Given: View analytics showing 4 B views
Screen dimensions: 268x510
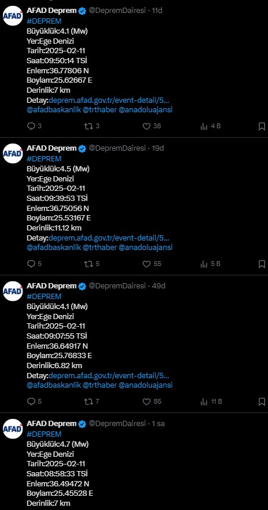Looking at the screenshot, I should 211,126.
